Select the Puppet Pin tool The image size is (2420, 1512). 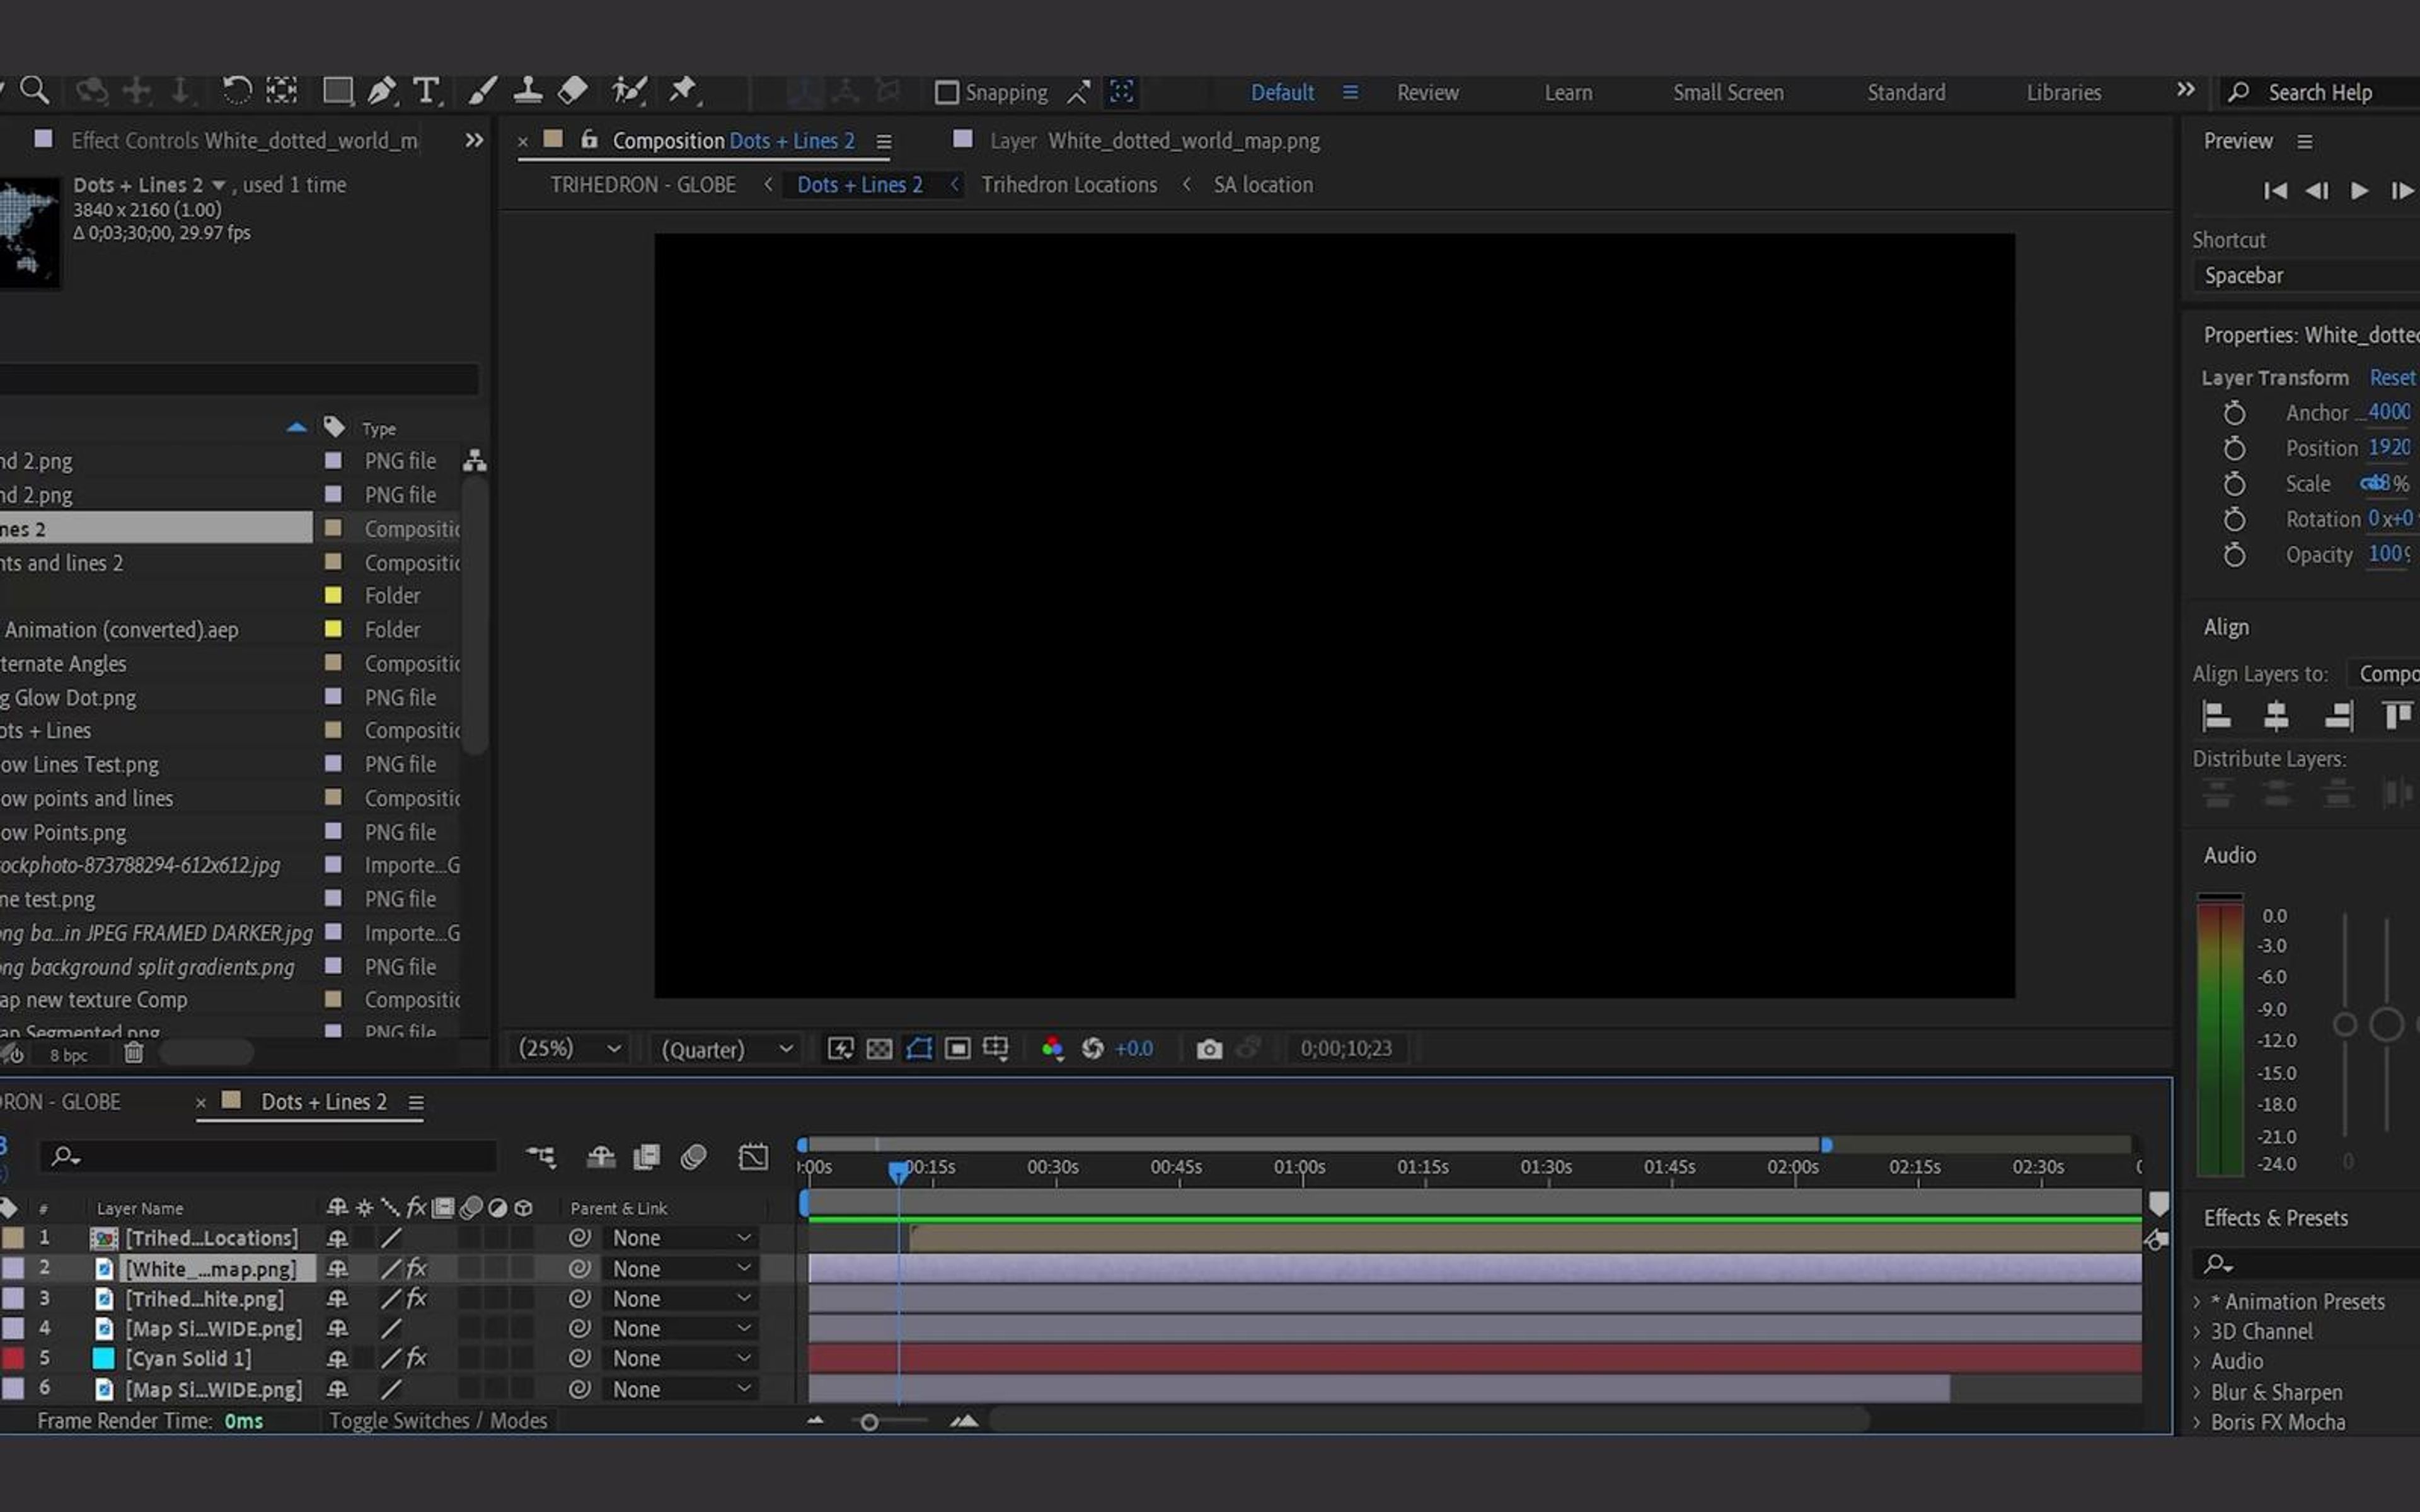[683, 91]
